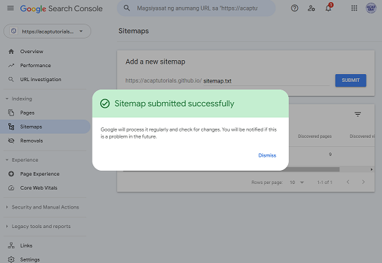Screen dimensions: 382x263
Task: Collapse the Indexing section
Action: pos(19,99)
